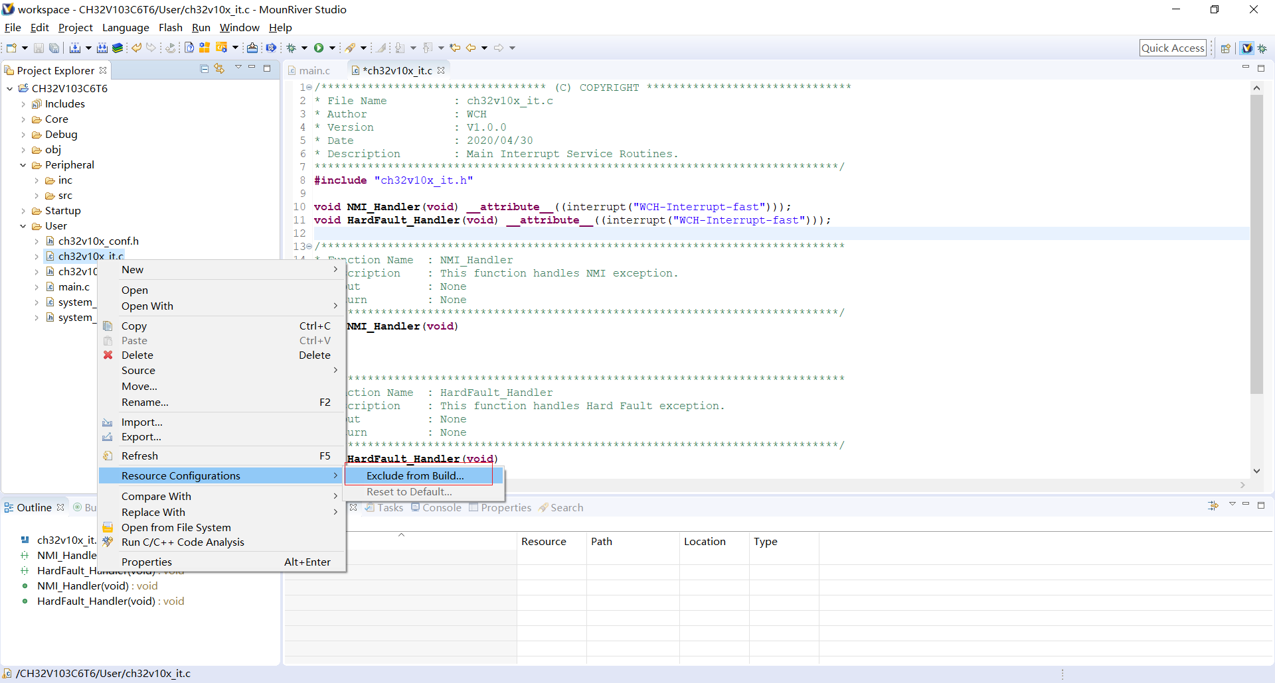Select the New C/C++ Project wizard icon
This screenshot has width=1275, height=683.
(11, 48)
